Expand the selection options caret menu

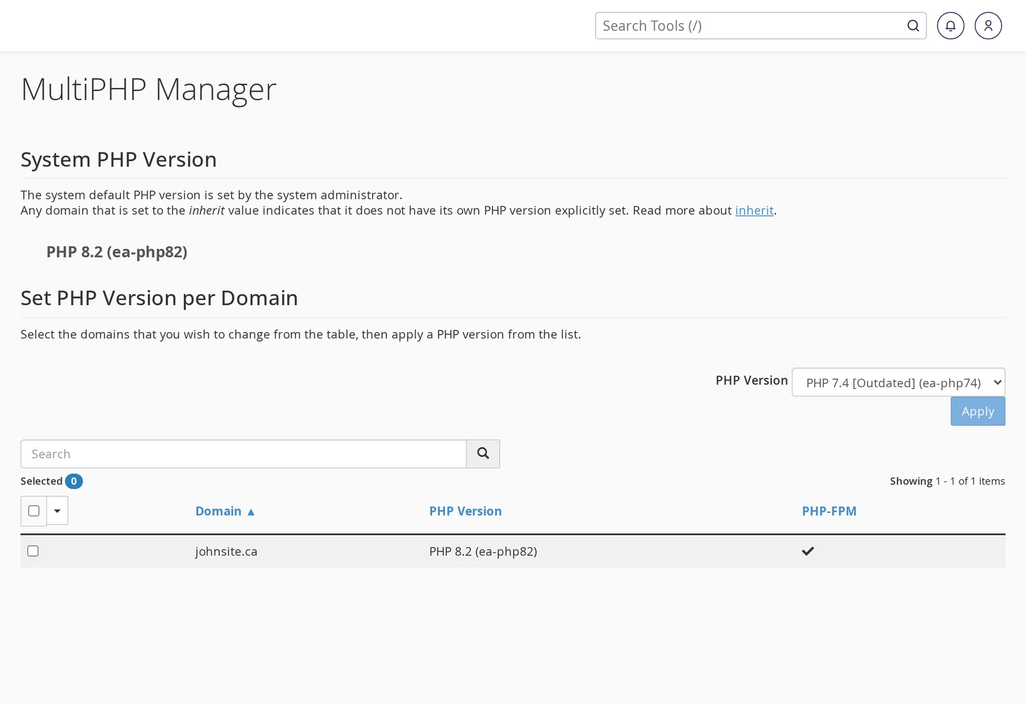[57, 511]
